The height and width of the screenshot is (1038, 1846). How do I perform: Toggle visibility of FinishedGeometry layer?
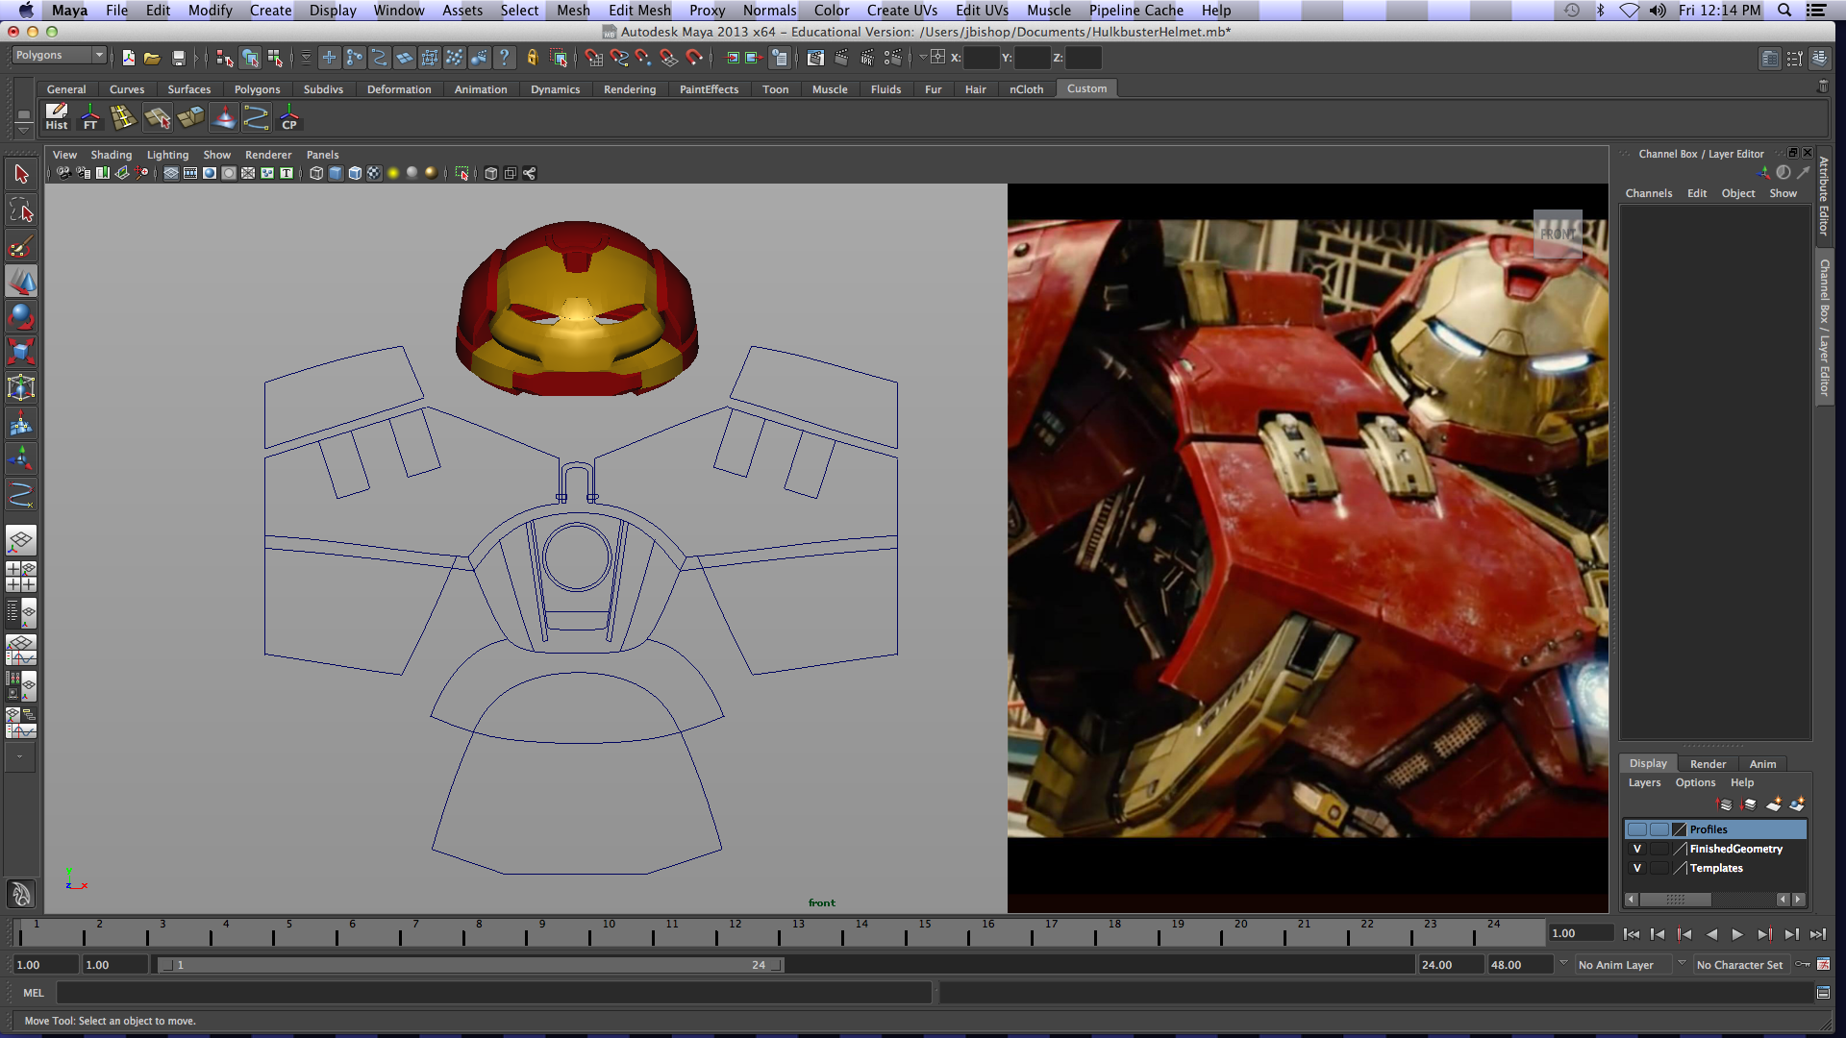coord(1637,849)
